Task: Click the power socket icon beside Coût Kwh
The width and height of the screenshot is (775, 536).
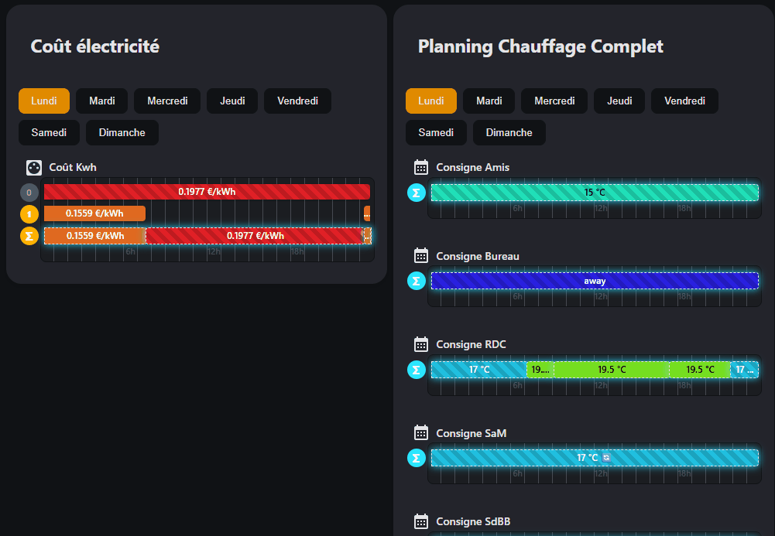Action: tap(34, 167)
